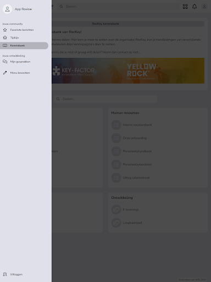Open Loopbaanpad page
The height and width of the screenshot is (282, 211).
132,223
